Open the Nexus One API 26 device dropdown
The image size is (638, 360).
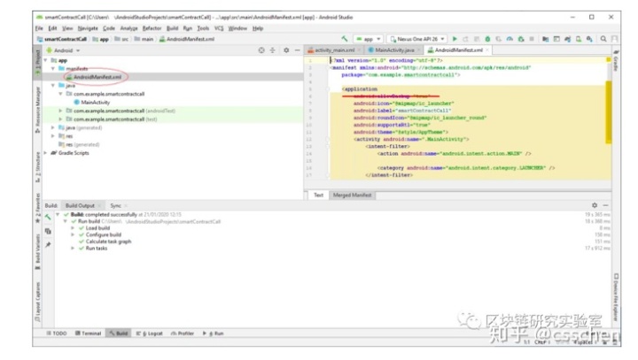point(416,39)
